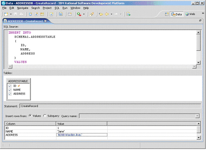This screenshot has height=155, width=206.
Task: Click the new table grid icon
Action: pos(42,14)
